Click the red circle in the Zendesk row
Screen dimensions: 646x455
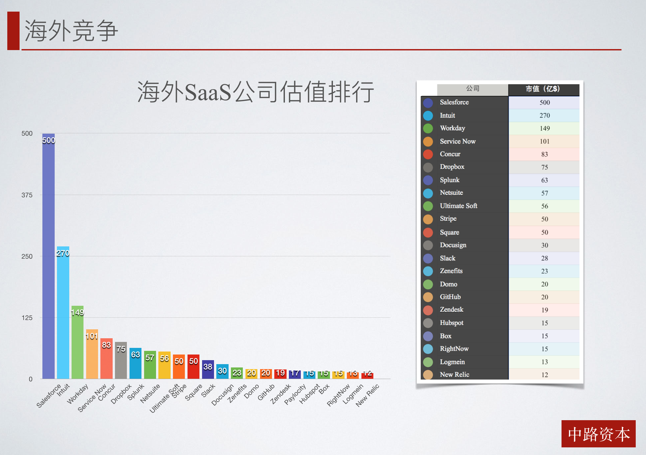(x=428, y=310)
